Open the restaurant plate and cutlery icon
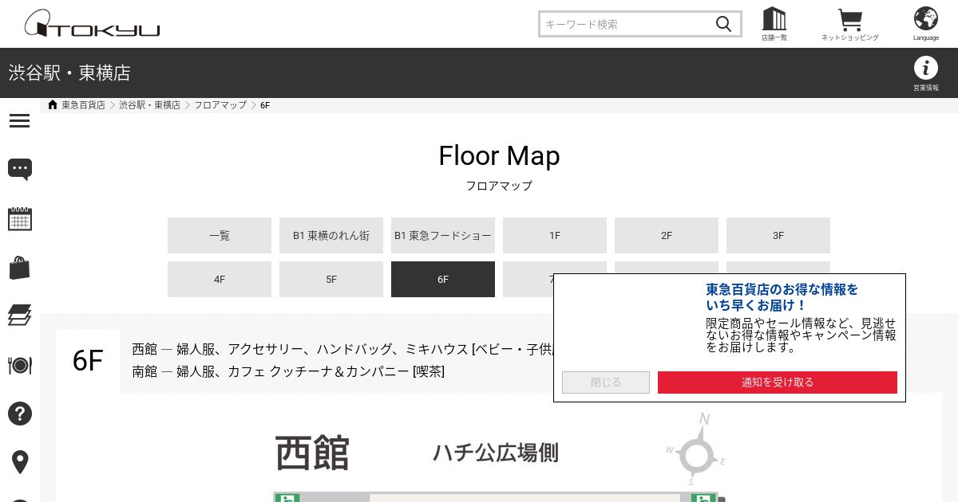 click(x=19, y=365)
